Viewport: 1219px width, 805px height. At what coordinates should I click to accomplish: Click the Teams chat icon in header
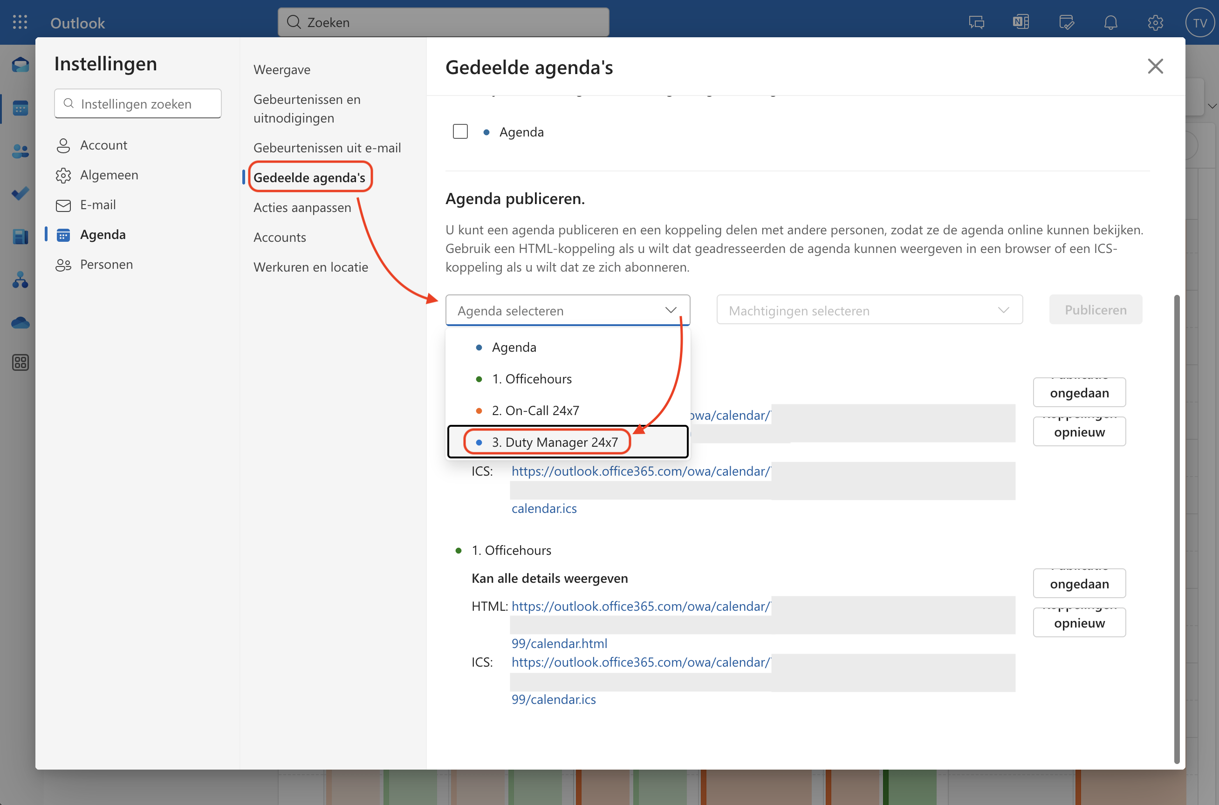(976, 22)
